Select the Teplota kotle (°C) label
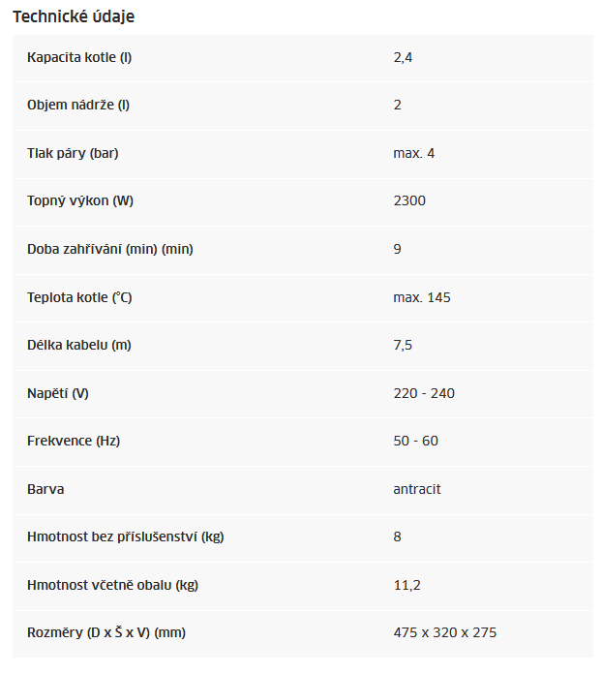Viewport: 602px width, 674px height. [x=79, y=297]
